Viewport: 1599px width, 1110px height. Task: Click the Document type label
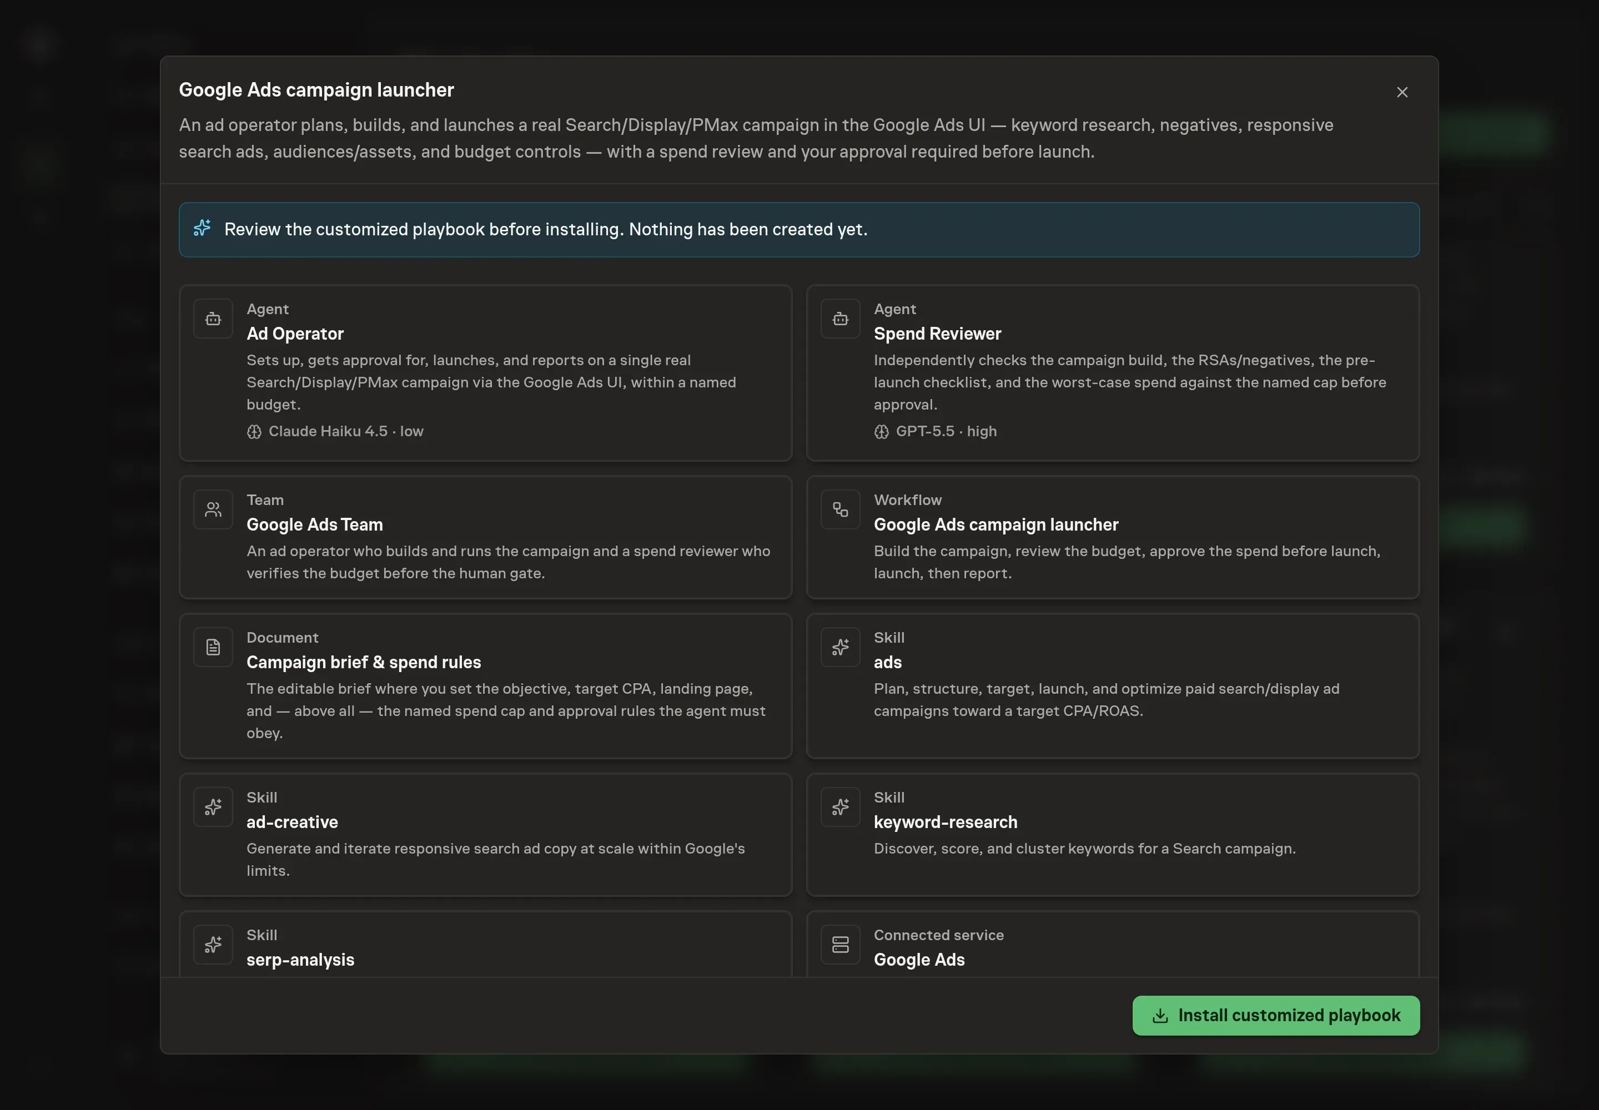(282, 638)
